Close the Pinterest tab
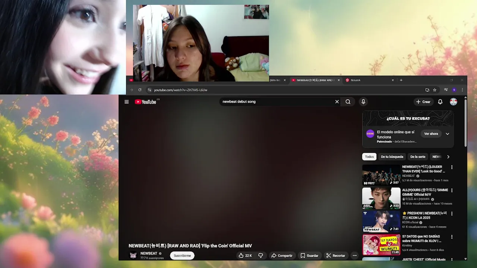 pyautogui.click(x=392, y=80)
